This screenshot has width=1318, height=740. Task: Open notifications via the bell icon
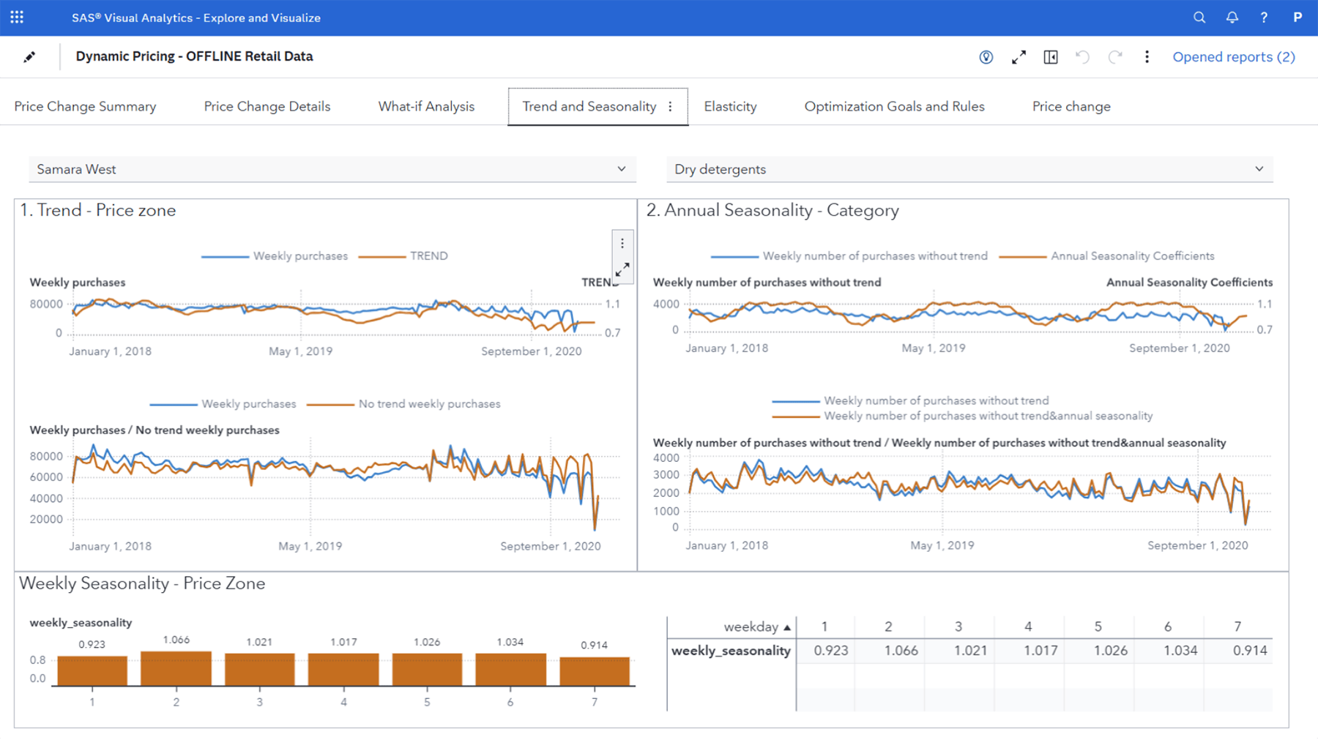coord(1232,17)
